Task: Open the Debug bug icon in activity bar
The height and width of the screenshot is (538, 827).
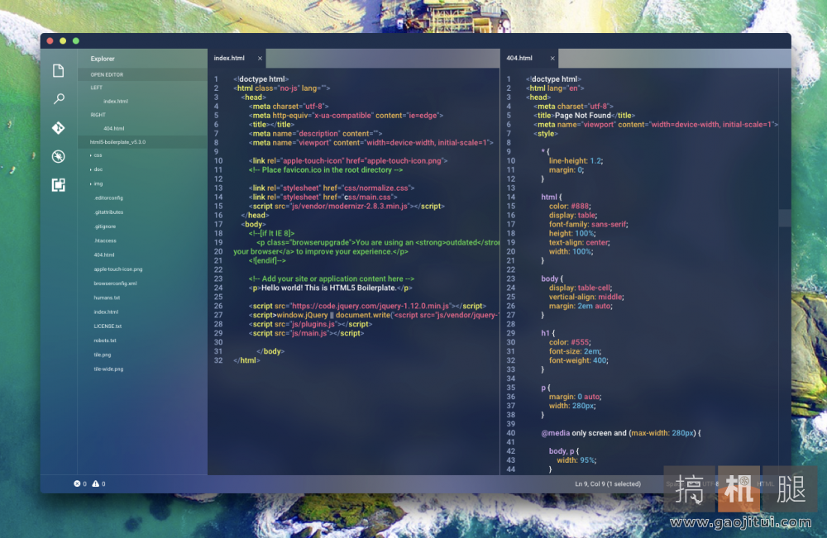Action: [59, 156]
